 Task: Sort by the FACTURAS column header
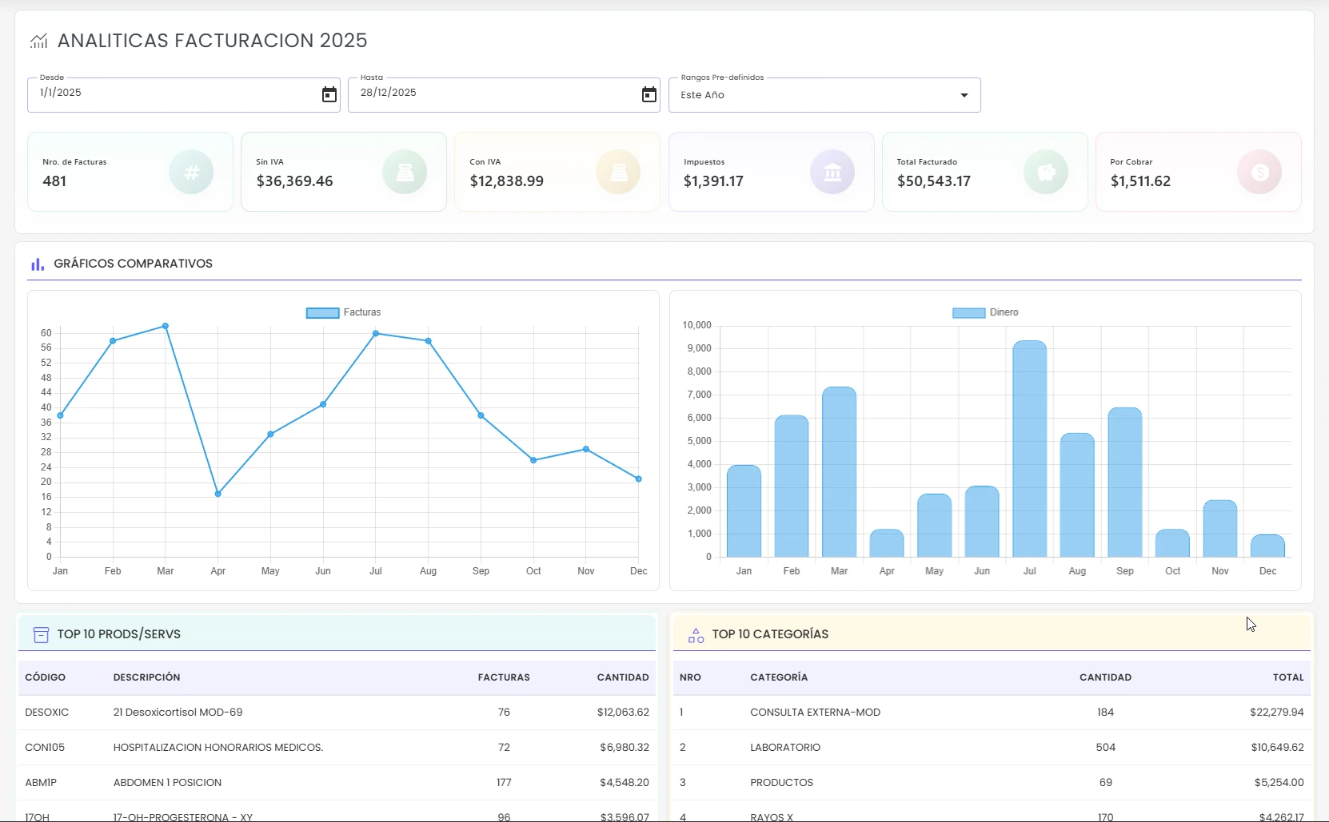pyautogui.click(x=504, y=677)
